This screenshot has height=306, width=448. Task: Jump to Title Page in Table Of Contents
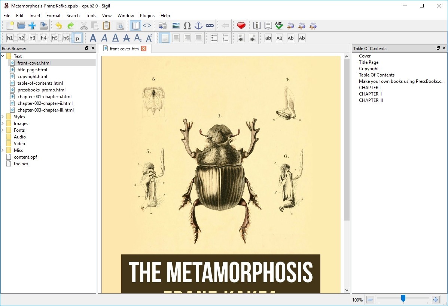click(x=369, y=62)
